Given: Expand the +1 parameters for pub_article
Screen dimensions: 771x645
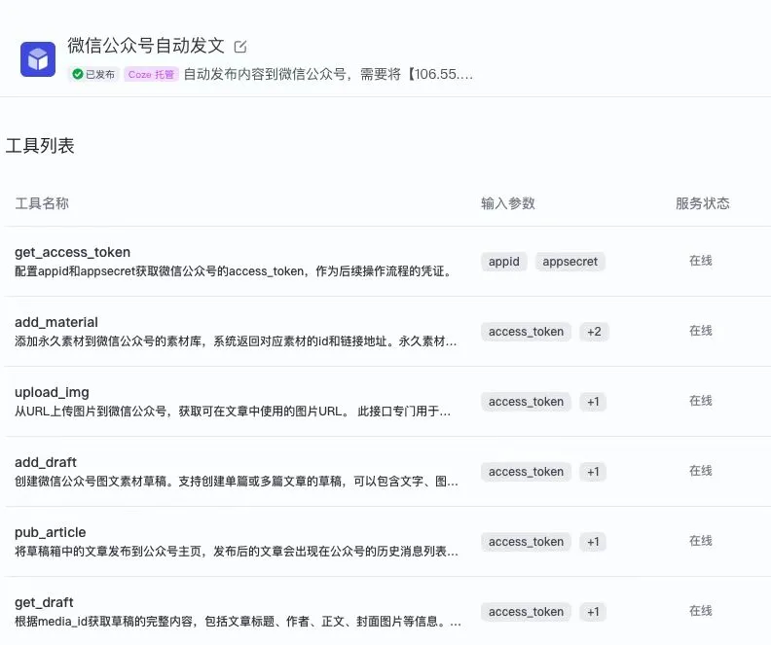Looking at the screenshot, I should tap(593, 542).
